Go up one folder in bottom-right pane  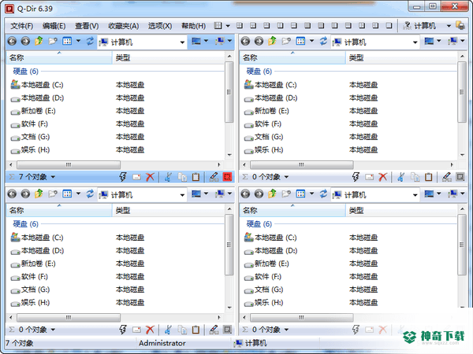point(272,194)
